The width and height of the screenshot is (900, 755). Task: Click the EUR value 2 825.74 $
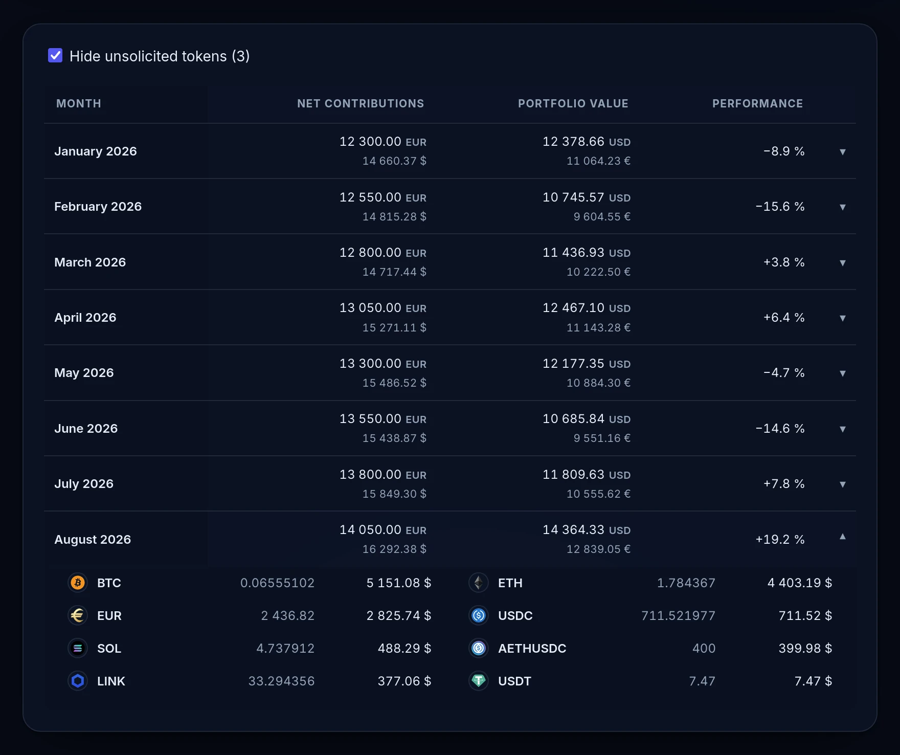pyautogui.click(x=399, y=616)
